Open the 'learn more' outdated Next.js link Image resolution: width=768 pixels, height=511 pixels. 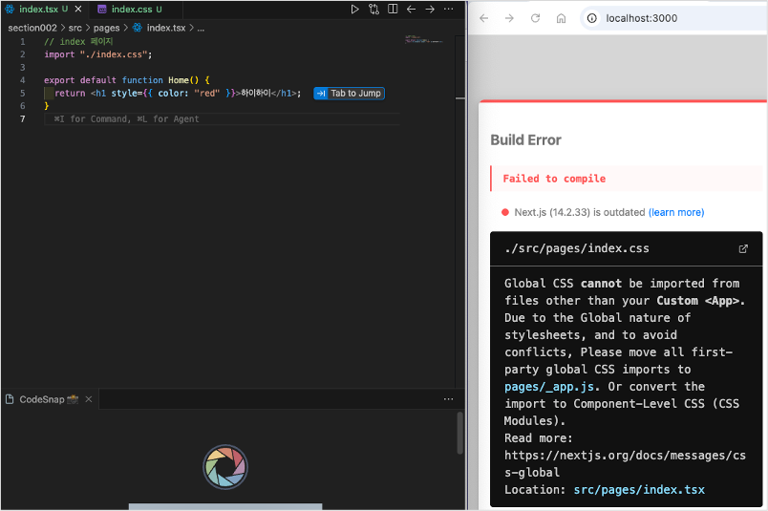coord(676,212)
